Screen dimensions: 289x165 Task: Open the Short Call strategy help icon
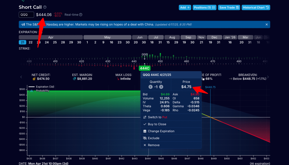point(45,7)
